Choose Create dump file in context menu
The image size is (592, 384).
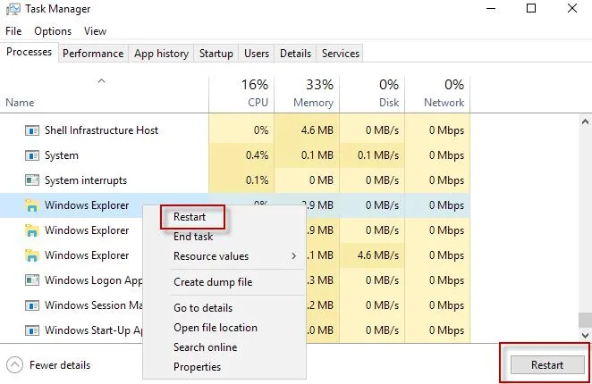click(213, 282)
